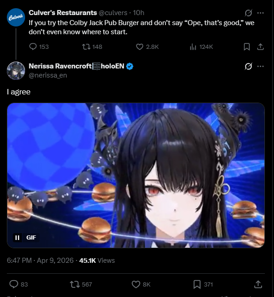Like Nerissa's post with 8K likes
Screen dimensions: 274x297
(x=141, y=284)
